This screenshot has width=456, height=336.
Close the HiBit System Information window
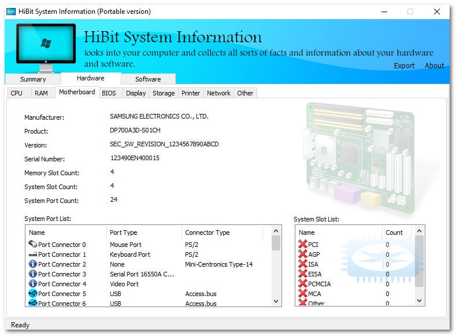click(x=436, y=12)
